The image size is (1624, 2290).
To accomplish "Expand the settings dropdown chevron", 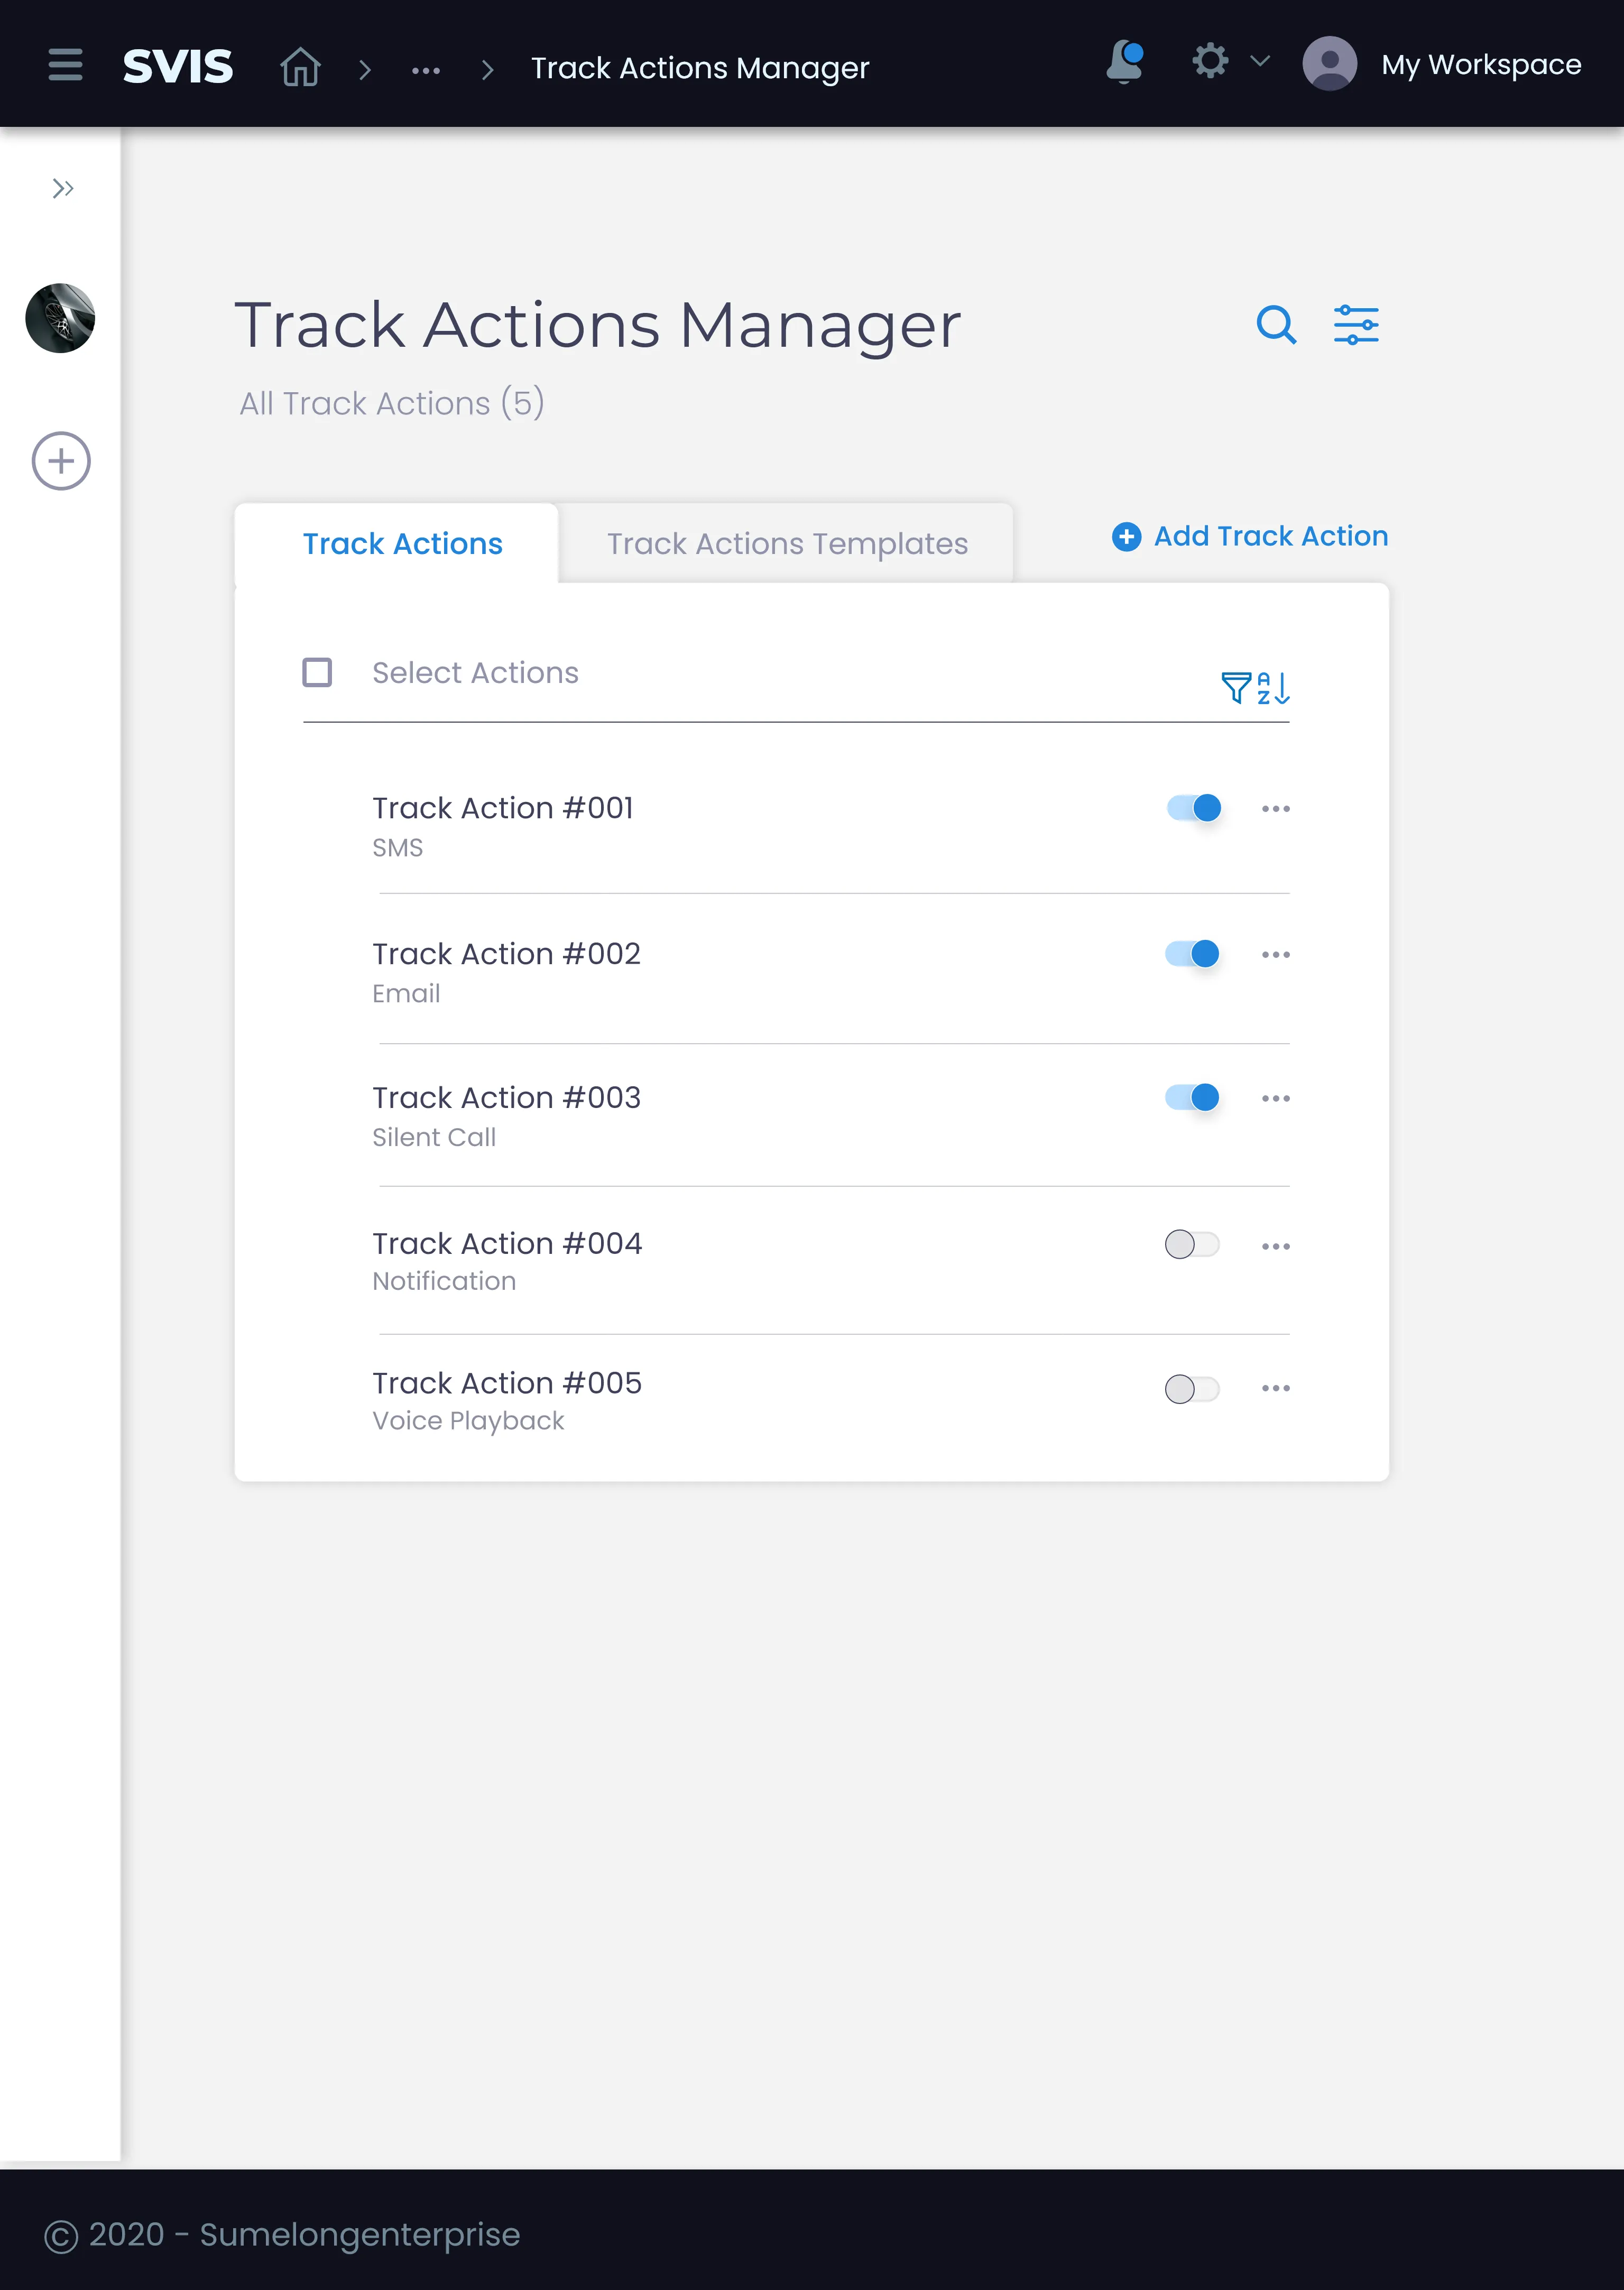I will (x=1260, y=61).
